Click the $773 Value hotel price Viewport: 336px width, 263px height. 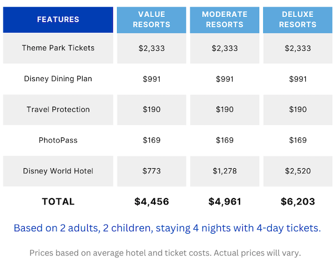pyautogui.click(x=151, y=171)
